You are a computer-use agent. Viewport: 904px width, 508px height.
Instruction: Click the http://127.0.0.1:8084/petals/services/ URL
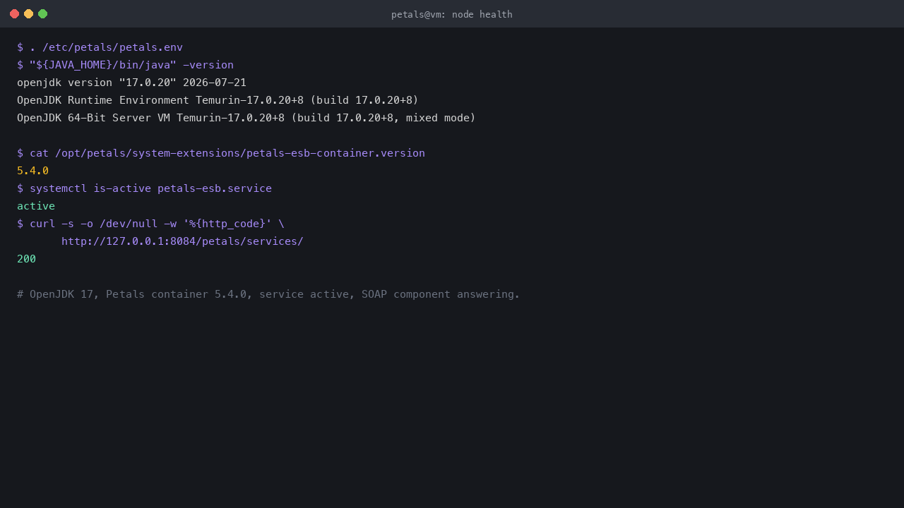click(182, 241)
